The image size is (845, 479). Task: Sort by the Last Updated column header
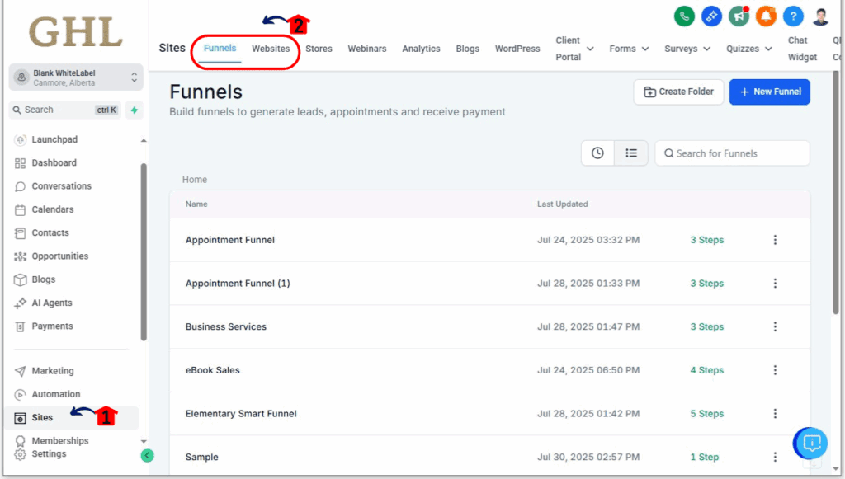tap(562, 204)
